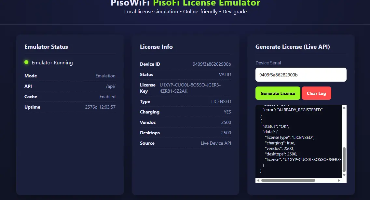This screenshot has width=370, height=200.
Task: Click the log's vertical scrollbar thumb
Action: (x=344, y=160)
